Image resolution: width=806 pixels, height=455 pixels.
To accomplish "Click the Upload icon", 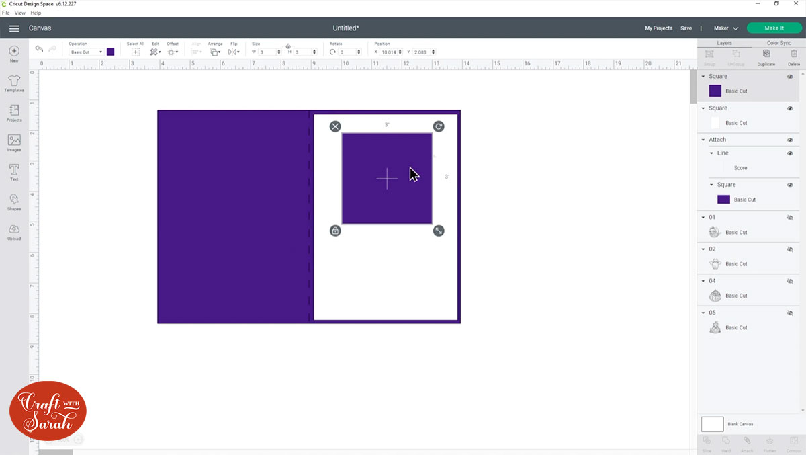I will pyautogui.click(x=14, y=232).
